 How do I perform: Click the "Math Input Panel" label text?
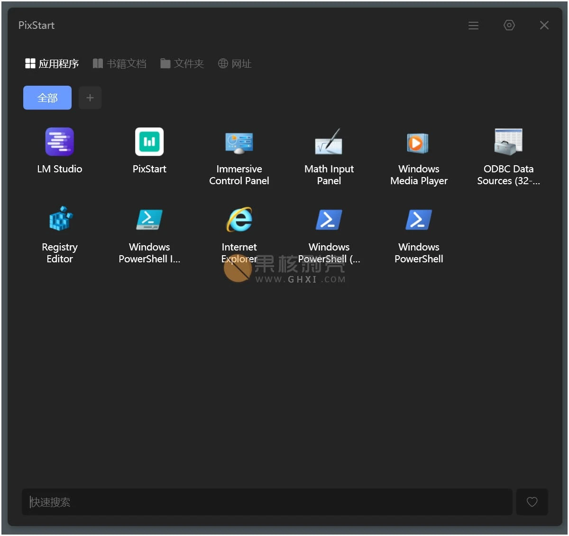329,175
